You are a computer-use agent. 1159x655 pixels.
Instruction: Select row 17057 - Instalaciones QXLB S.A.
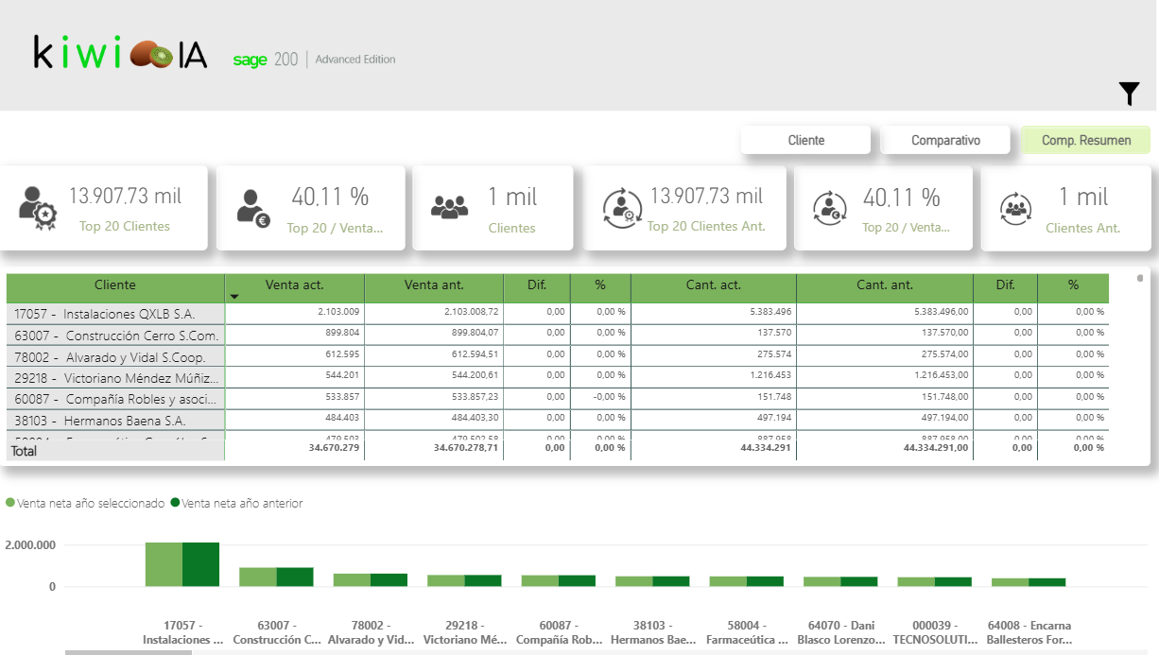115,312
